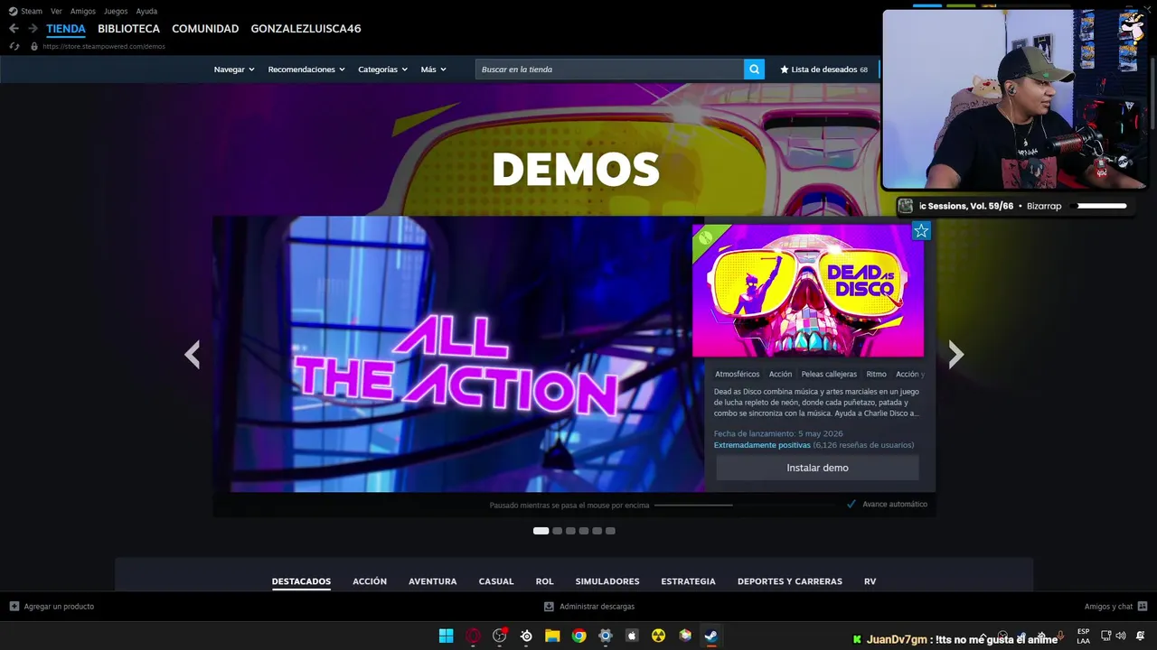Open the Ver menu

(x=56, y=11)
